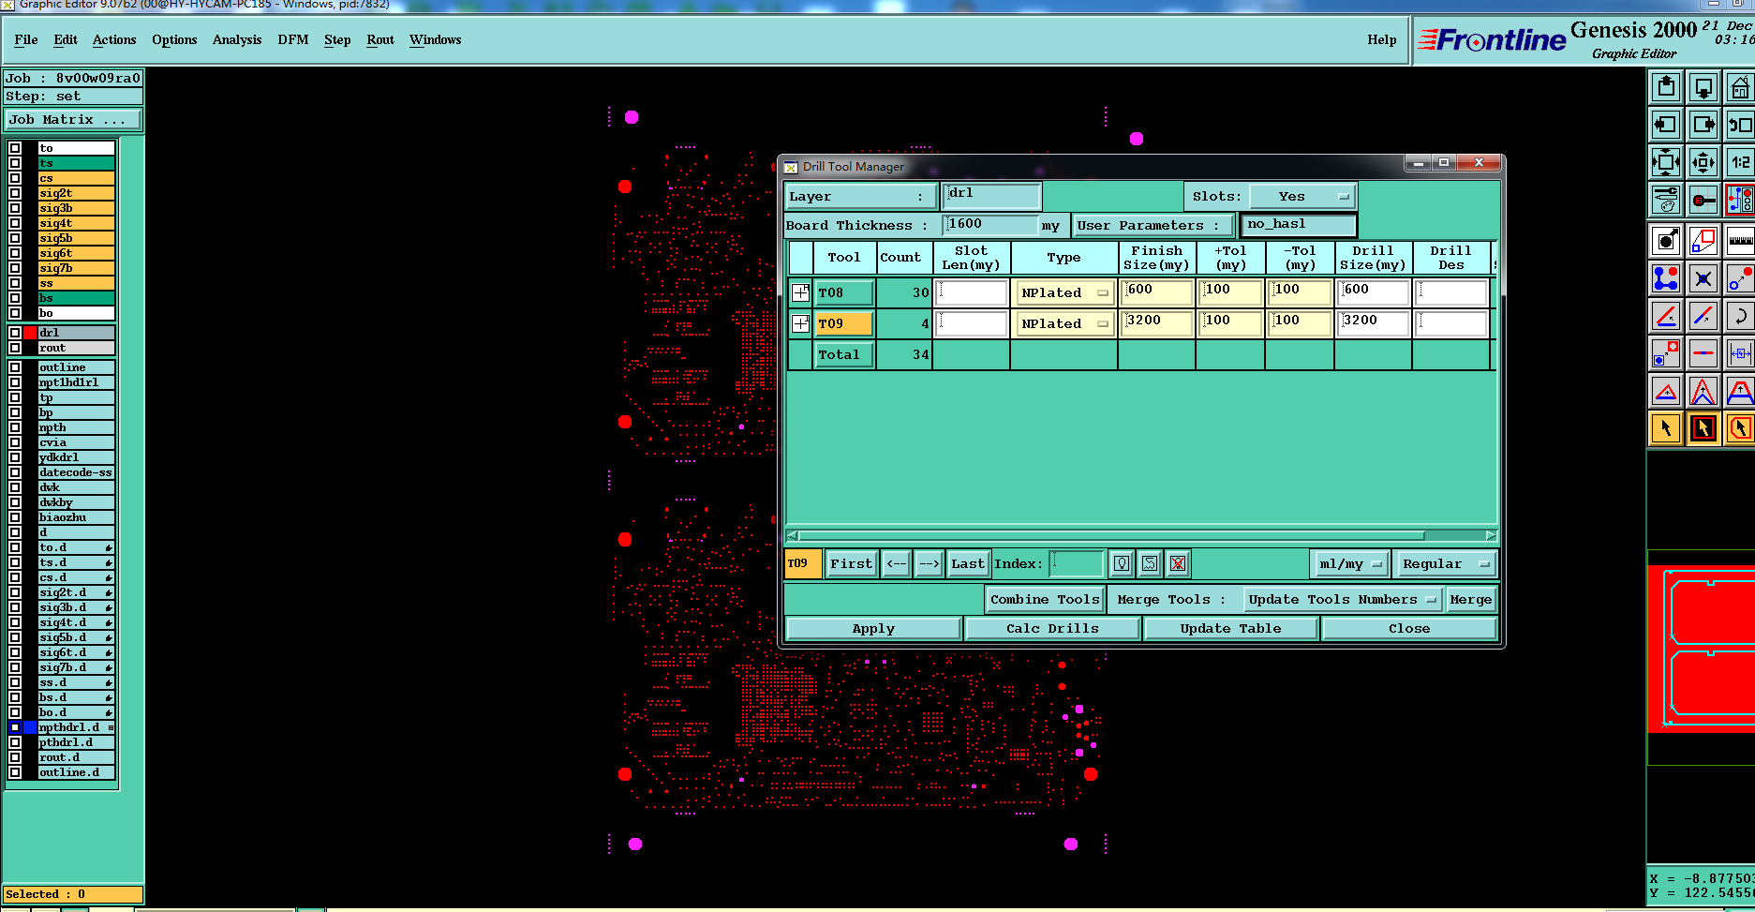
Task: Toggle the checkbox for layer 'sig2t'
Action: [15, 193]
